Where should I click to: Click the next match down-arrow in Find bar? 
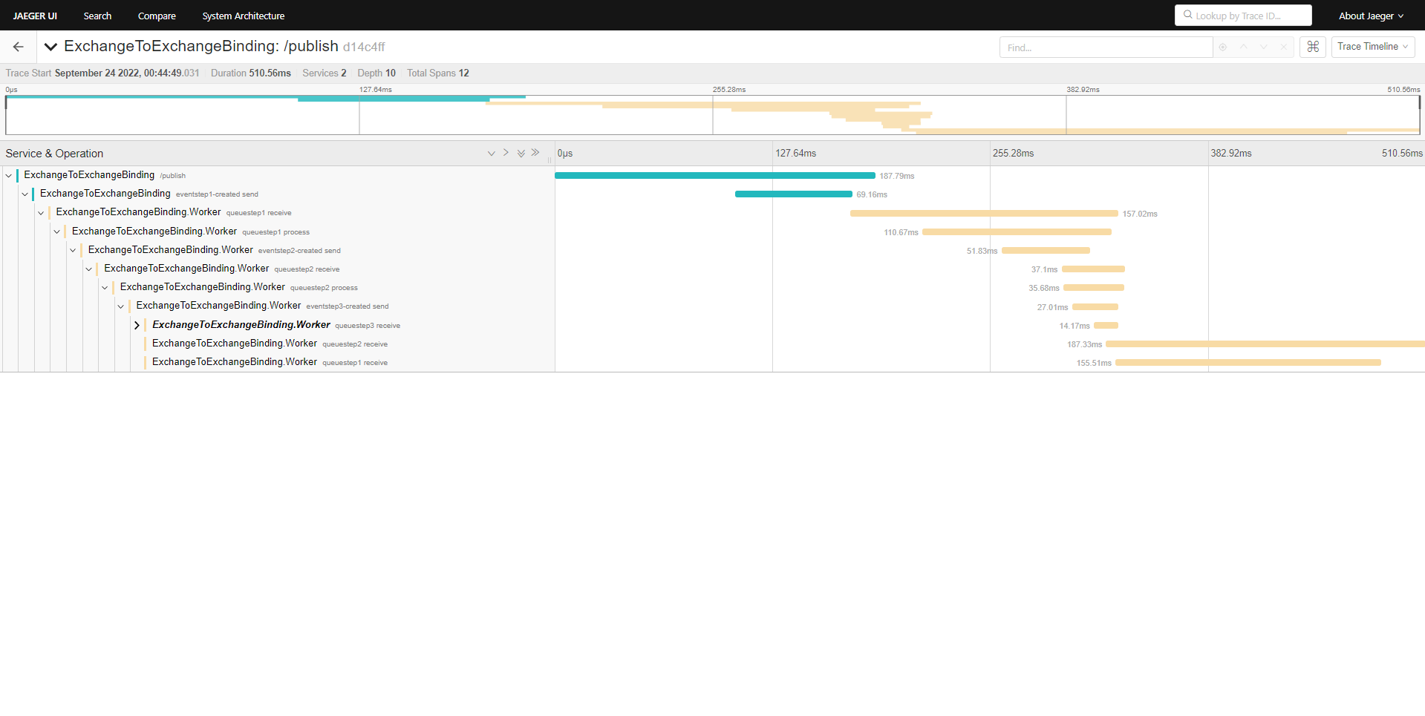[1262, 47]
